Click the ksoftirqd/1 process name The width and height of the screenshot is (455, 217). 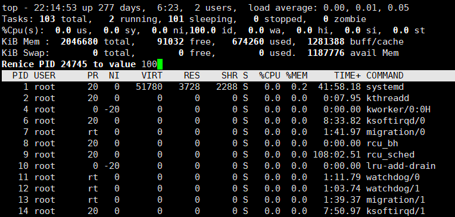395,211
